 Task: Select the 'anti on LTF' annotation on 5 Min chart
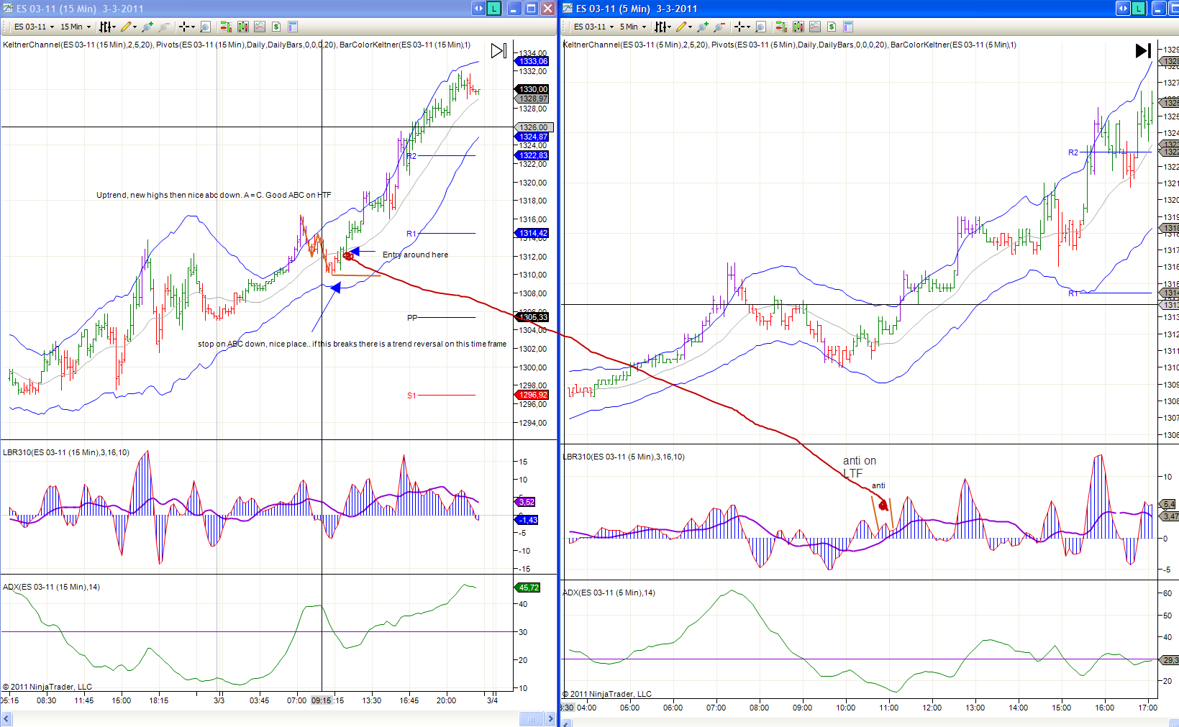[x=860, y=467]
